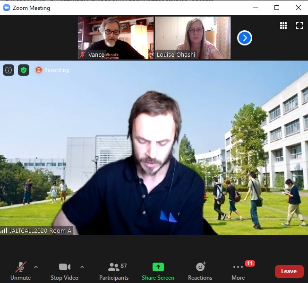This screenshot has width=308, height=283.
Task: Click the green Share Screen icon
Action: [158, 267]
